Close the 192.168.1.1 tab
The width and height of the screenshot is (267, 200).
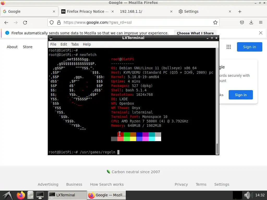coord(171,11)
